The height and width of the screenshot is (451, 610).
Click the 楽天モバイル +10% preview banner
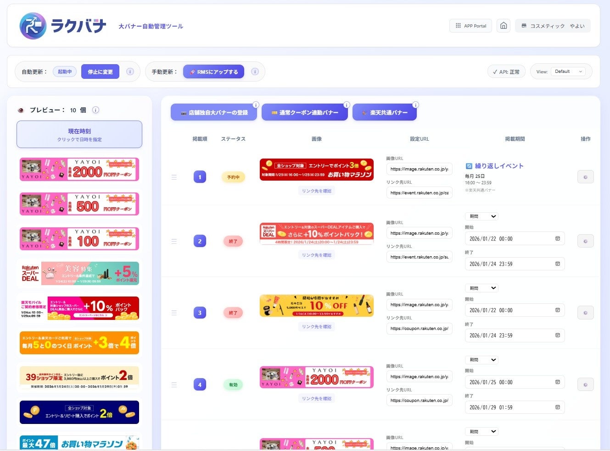79,308
